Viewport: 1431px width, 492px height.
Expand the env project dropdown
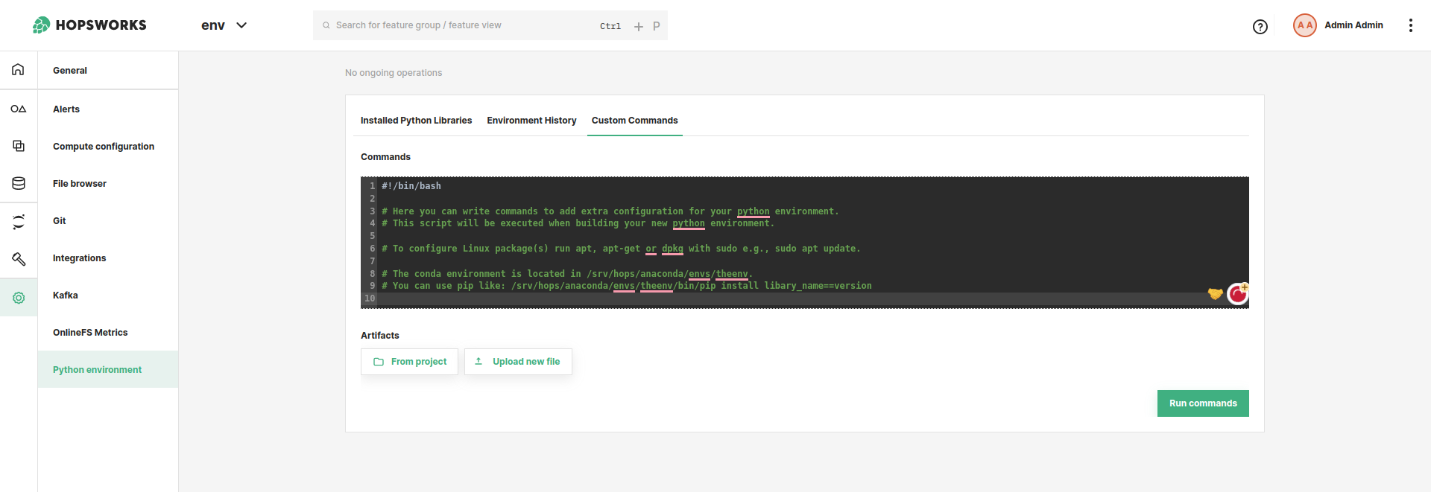224,25
